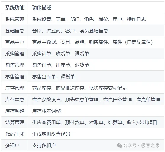
Task: Select the 库存调整 cell
Action: click(x=15, y=111)
